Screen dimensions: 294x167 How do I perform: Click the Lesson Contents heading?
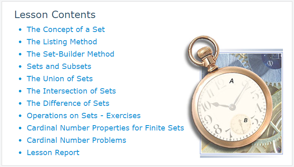[x=55, y=15]
